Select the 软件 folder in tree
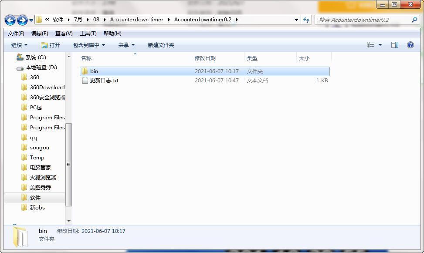Viewport: 424px width, 253px height. click(x=31, y=198)
